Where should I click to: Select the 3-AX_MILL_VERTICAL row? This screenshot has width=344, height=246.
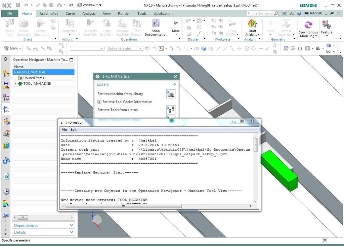43,72
